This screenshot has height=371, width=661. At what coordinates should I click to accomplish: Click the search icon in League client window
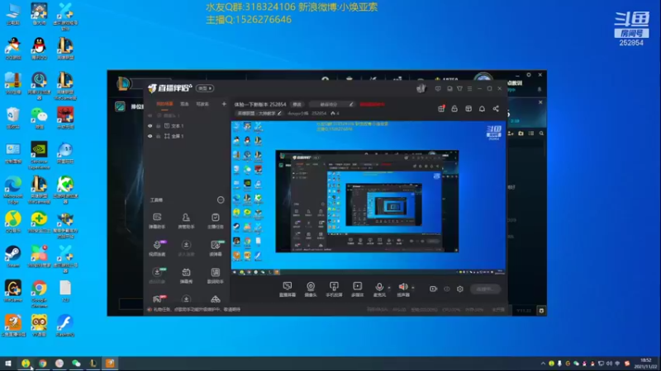[x=541, y=134]
